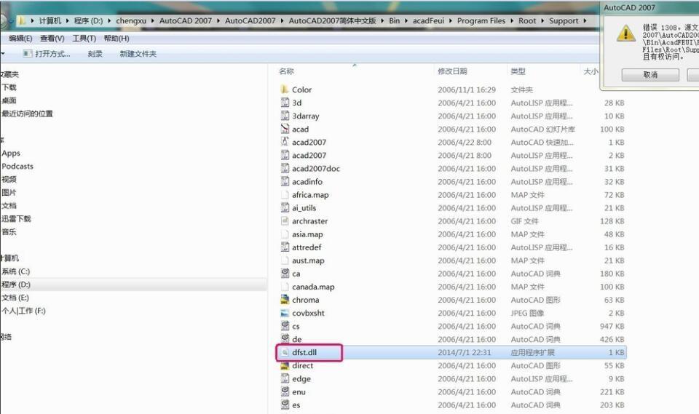This screenshot has height=414, width=699.
Task: Select the de dictionary file icon
Action: point(285,338)
